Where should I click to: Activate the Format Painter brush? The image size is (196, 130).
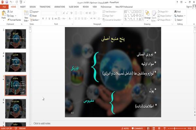pos(8,20)
